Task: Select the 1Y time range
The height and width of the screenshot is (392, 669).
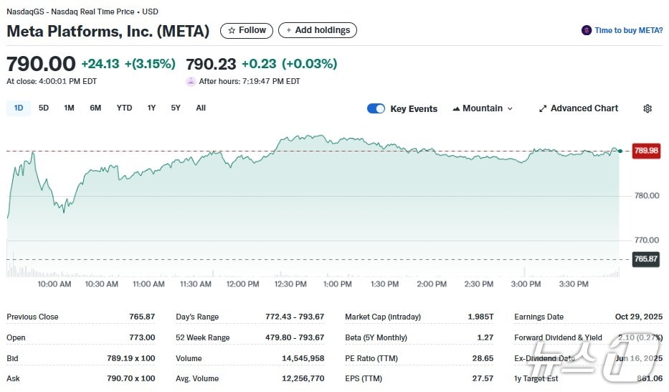Action: coord(151,108)
